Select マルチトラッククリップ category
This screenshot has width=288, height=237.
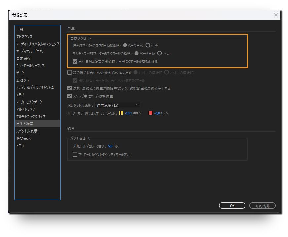[37, 117]
